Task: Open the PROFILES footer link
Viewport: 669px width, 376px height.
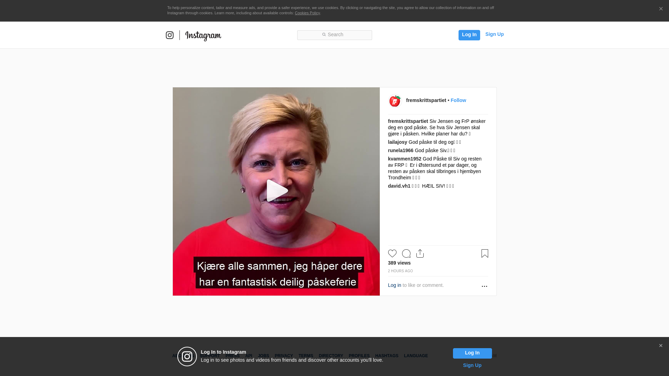Action: (359, 356)
